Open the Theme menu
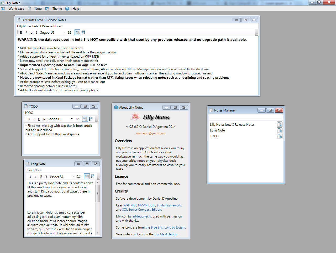The image size is (336, 253). (57, 9)
